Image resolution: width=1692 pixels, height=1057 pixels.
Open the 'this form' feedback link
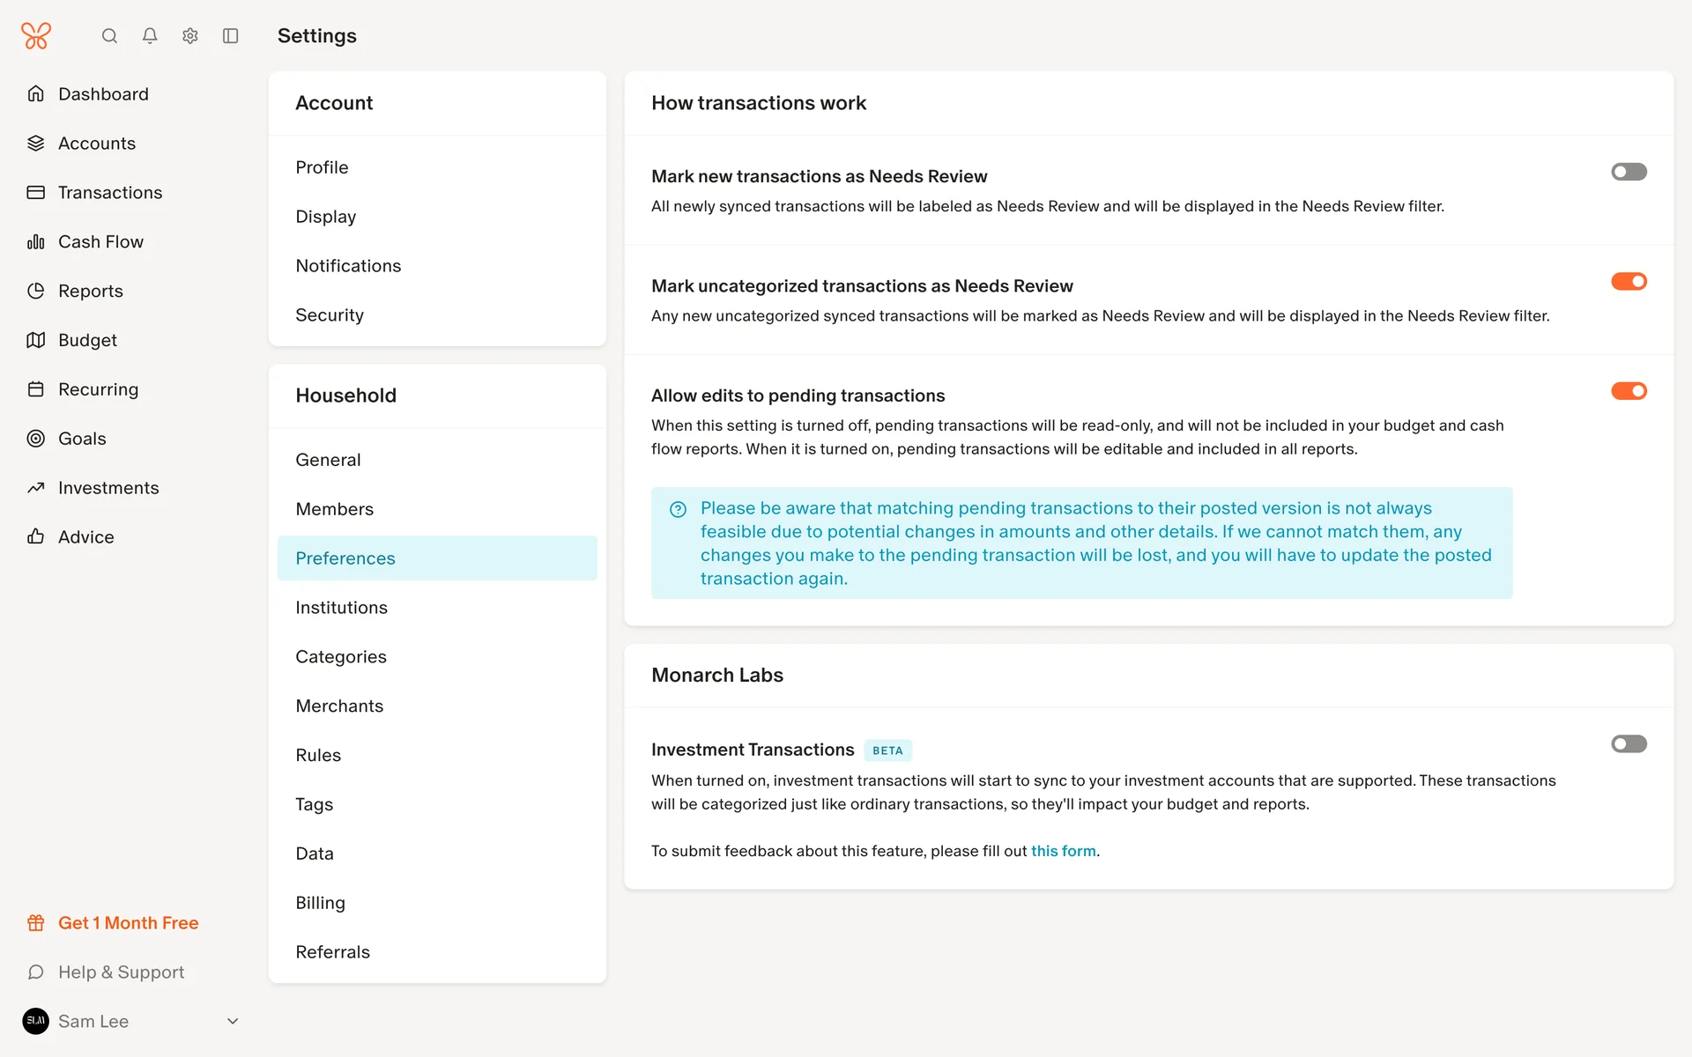(1063, 851)
